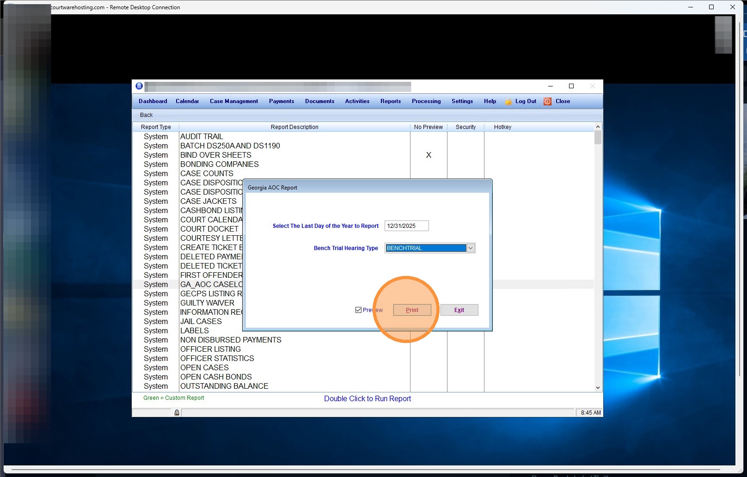Click the red Close power icon
The image size is (747, 477).
547,102
